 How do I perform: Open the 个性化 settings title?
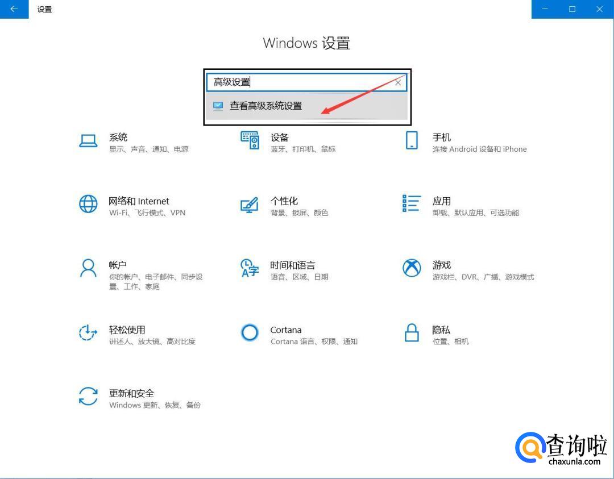click(284, 201)
